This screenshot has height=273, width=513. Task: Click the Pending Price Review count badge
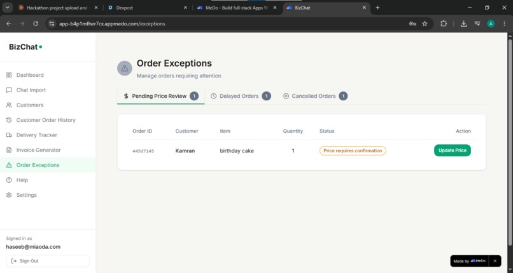[x=194, y=97]
